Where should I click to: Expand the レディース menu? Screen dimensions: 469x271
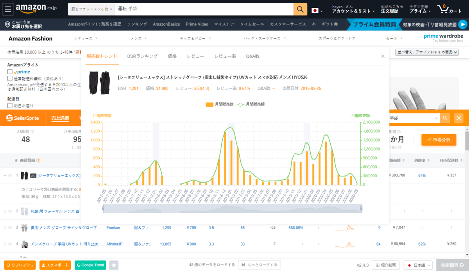tap(86, 38)
